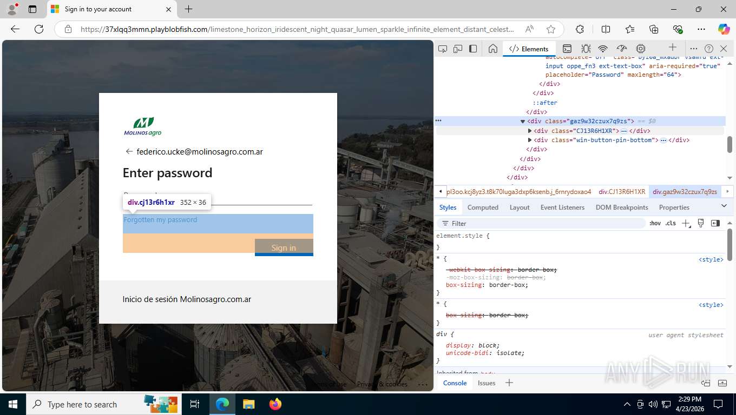The width and height of the screenshot is (736, 415).
Task: Switch to the Elements tab
Action: pos(529,49)
